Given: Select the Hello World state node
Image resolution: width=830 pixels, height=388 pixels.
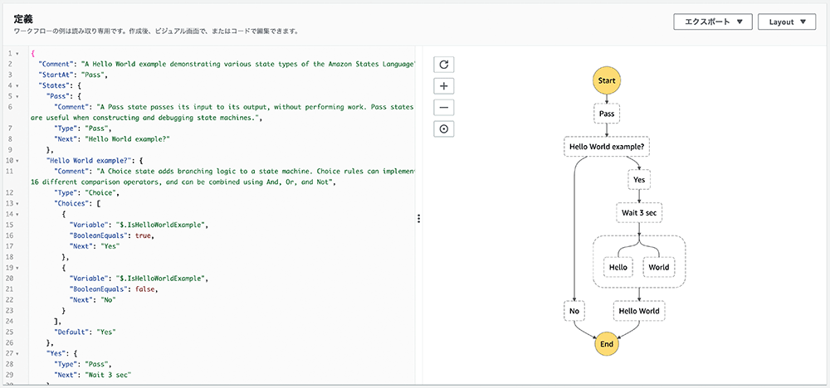Looking at the screenshot, I should (x=639, y=311).
